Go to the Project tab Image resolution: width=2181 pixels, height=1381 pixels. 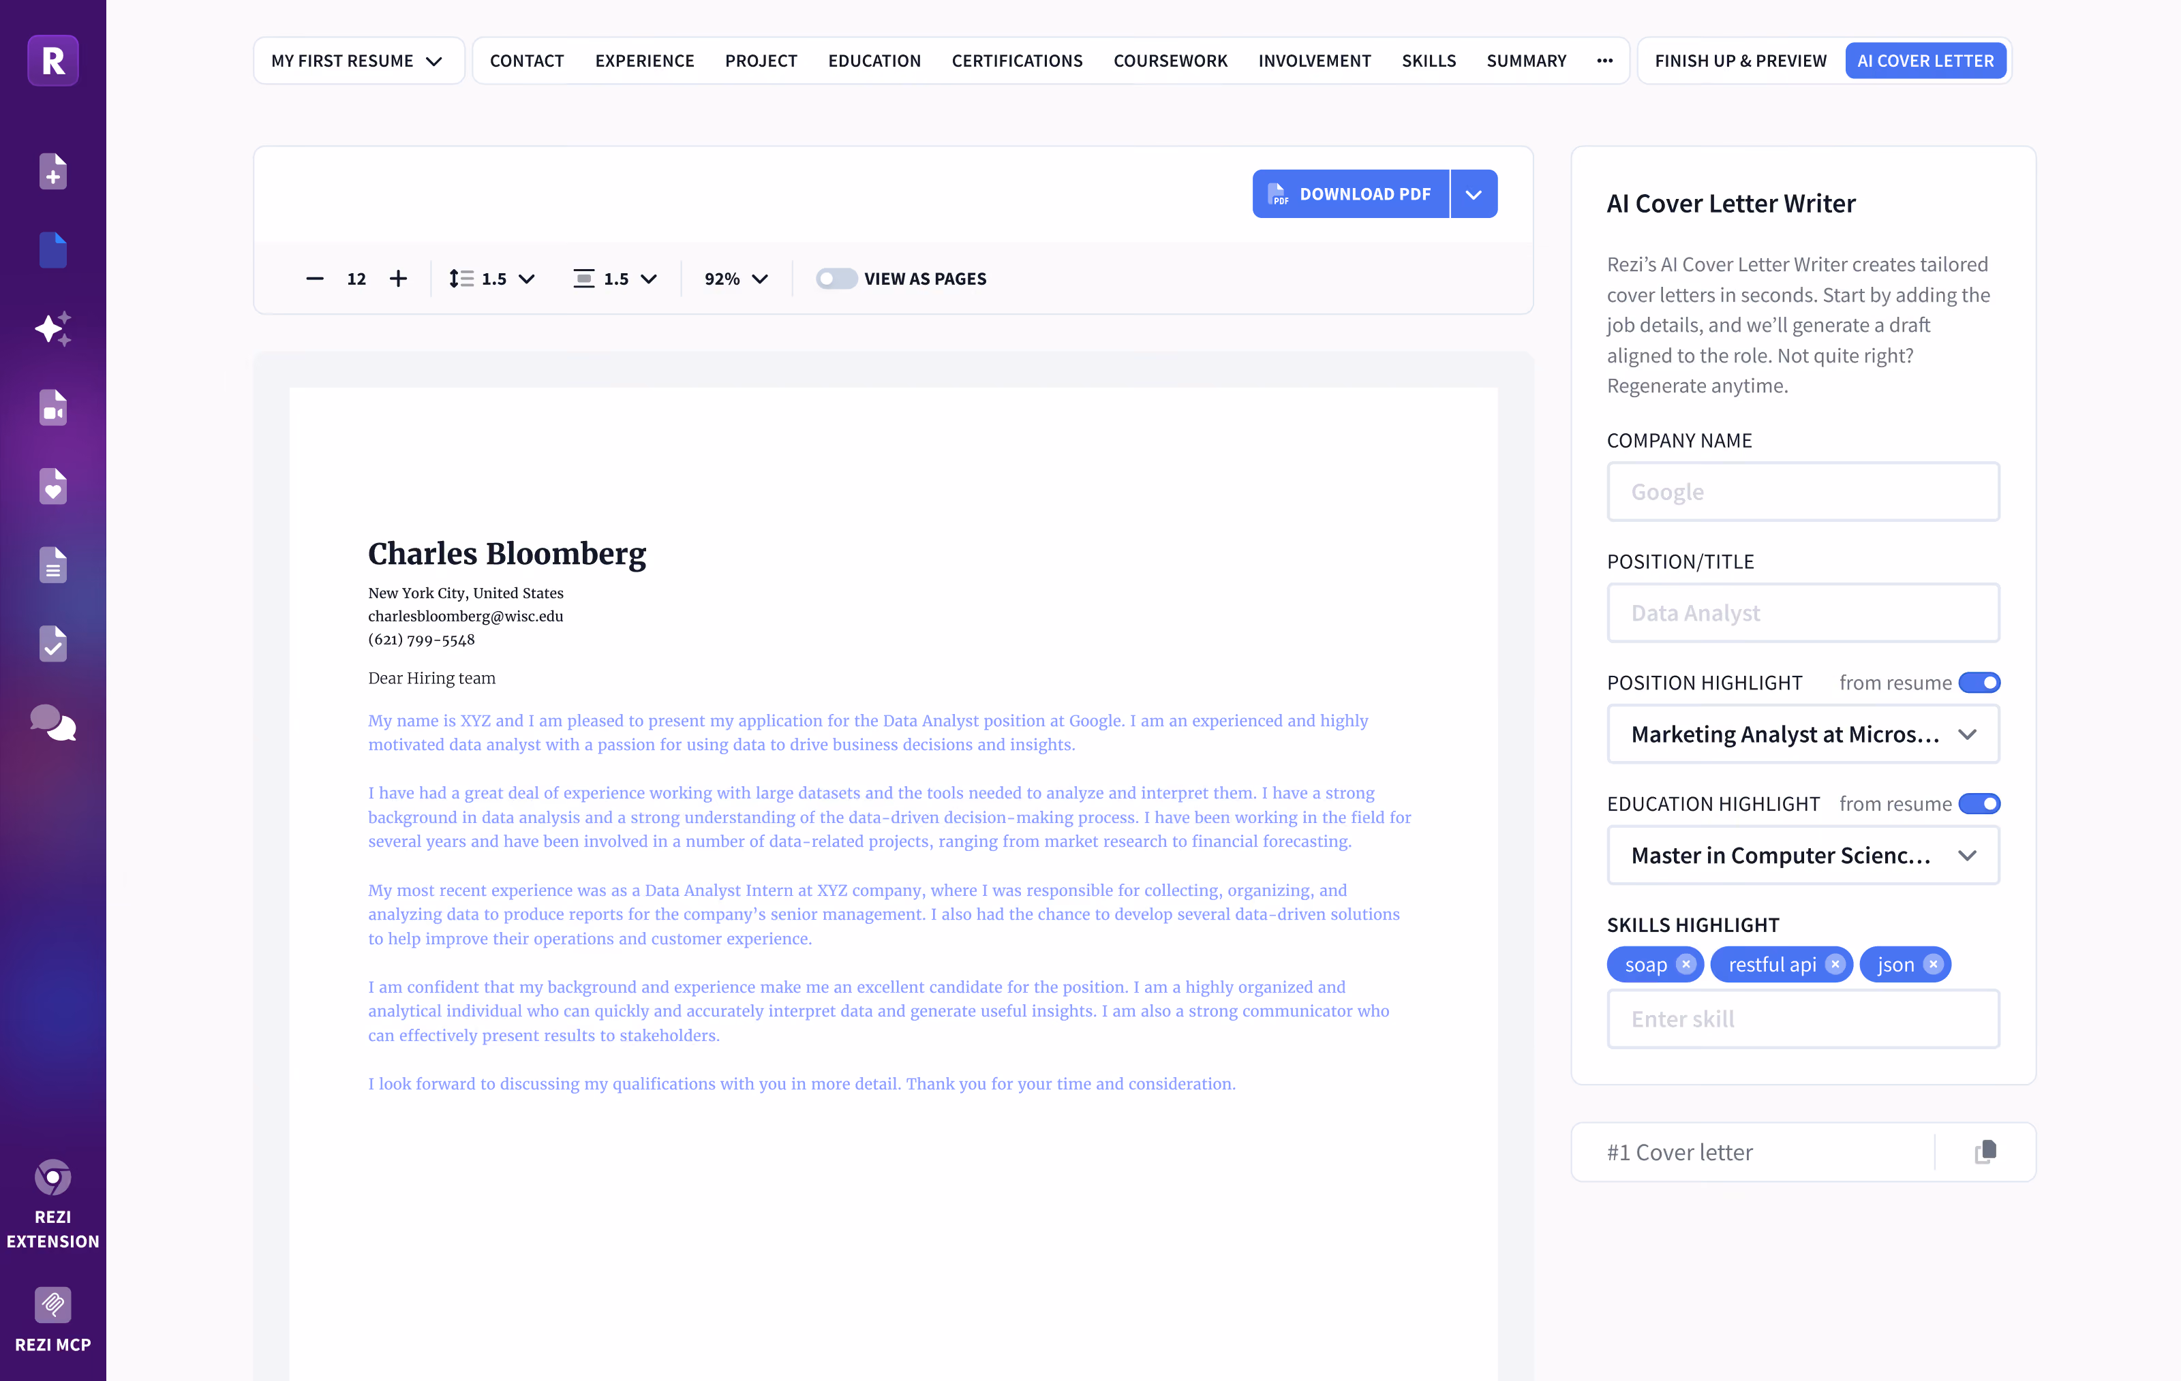pyautogui.click(x=761, y=61)
